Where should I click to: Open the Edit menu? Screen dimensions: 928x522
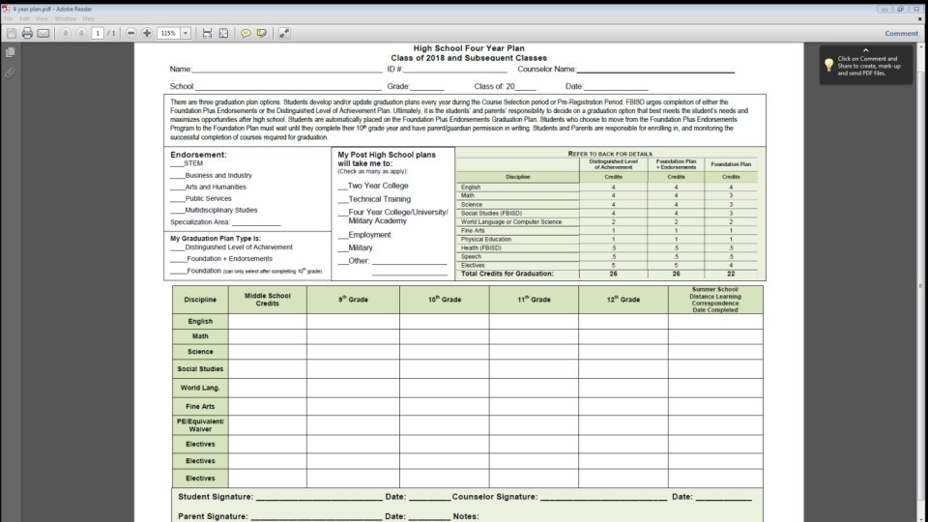pyautogui.click(x=24, y=19)
